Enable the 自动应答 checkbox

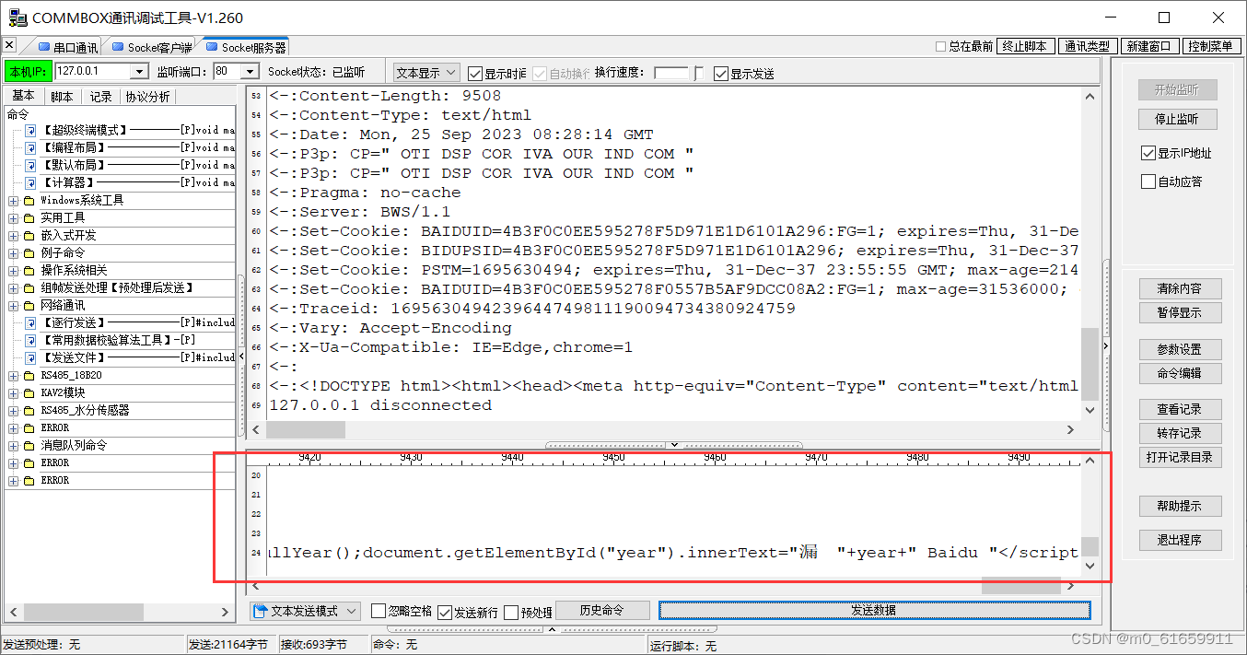[1148, 181]
